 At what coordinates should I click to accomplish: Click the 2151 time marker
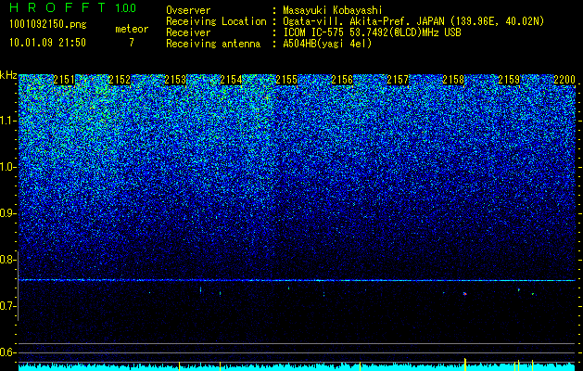tap(64, 80)
